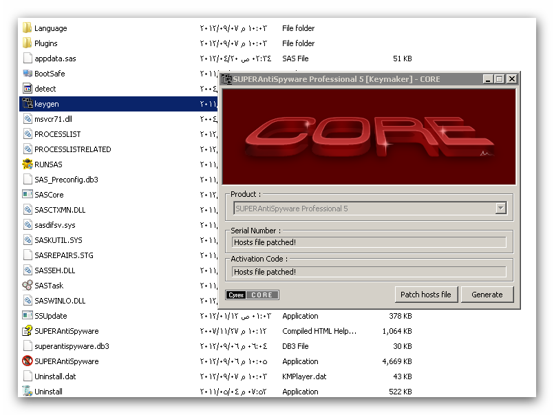Select the file name 'SASREPAIRS.STG'
The height and width of the screenshot is (415, 554).
[x=64, y=255]
